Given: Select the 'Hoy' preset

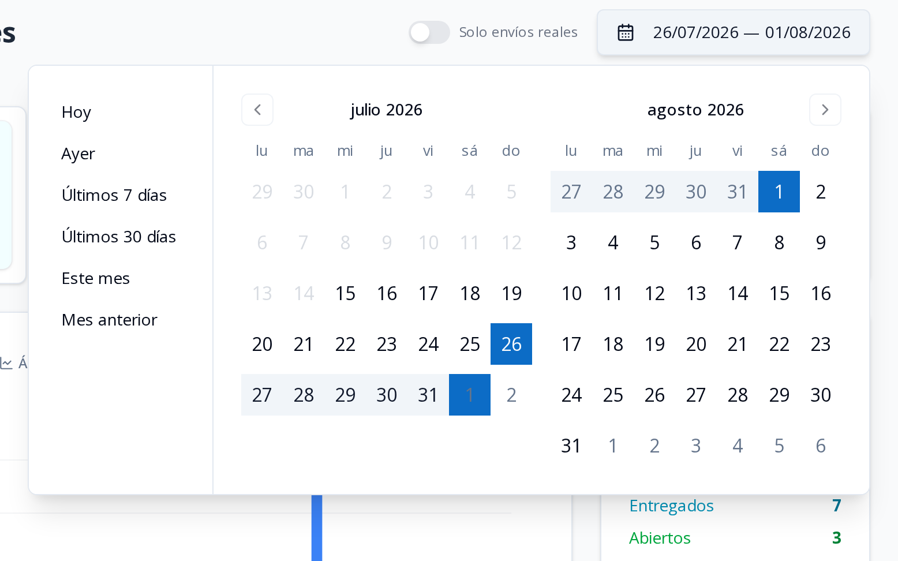Looking at the screenshot, I should coord(77,112).
